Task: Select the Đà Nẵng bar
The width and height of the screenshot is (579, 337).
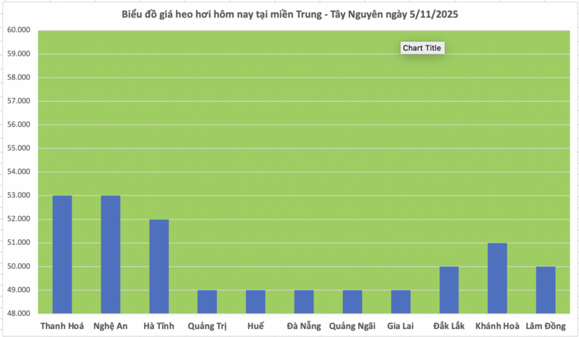Action: pyautogui.click(x=304, y=301)
